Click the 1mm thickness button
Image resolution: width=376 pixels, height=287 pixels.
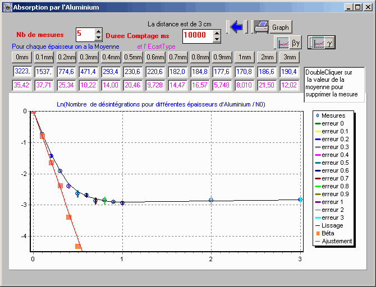coord(244,57)
